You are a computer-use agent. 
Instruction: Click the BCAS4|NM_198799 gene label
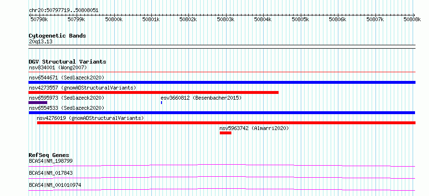51,161
